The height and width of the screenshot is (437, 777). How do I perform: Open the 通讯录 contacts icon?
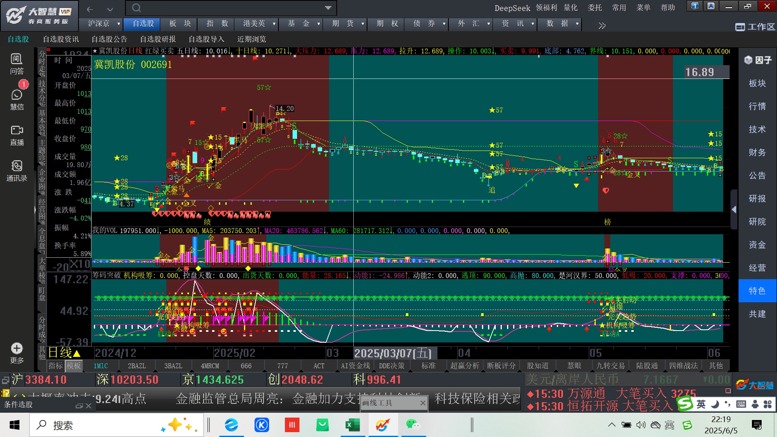[x=17, y=171]
